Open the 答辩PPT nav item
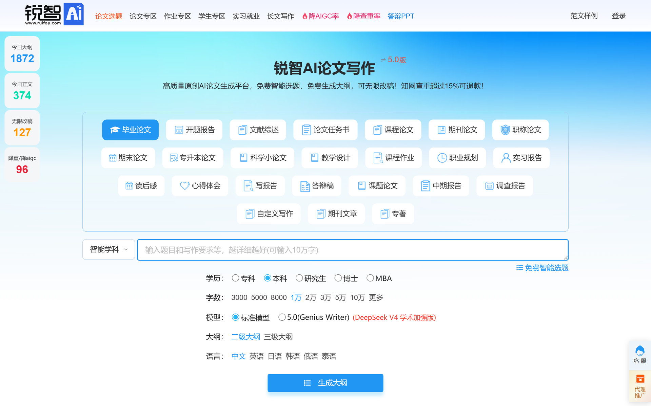Screen dimensions: 651x406 401,16
